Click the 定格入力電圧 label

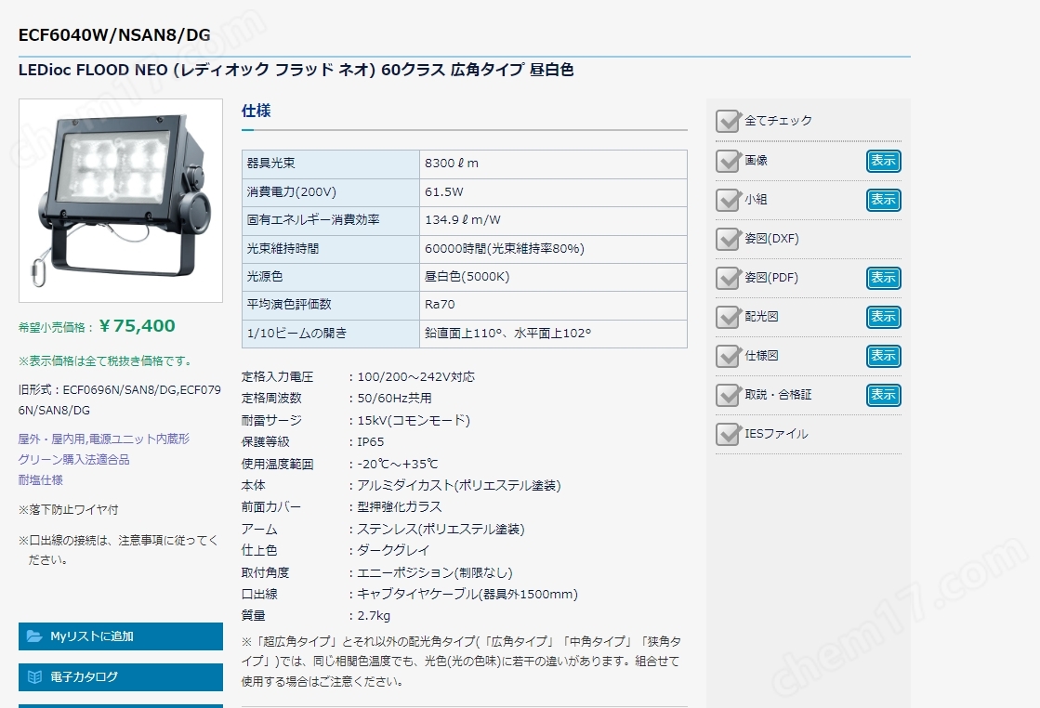[277, 377]
